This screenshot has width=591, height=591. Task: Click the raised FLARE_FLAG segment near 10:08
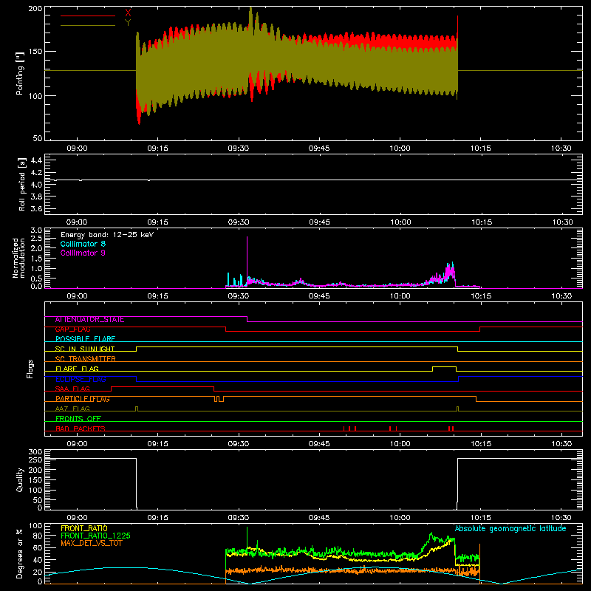point(445,366)
